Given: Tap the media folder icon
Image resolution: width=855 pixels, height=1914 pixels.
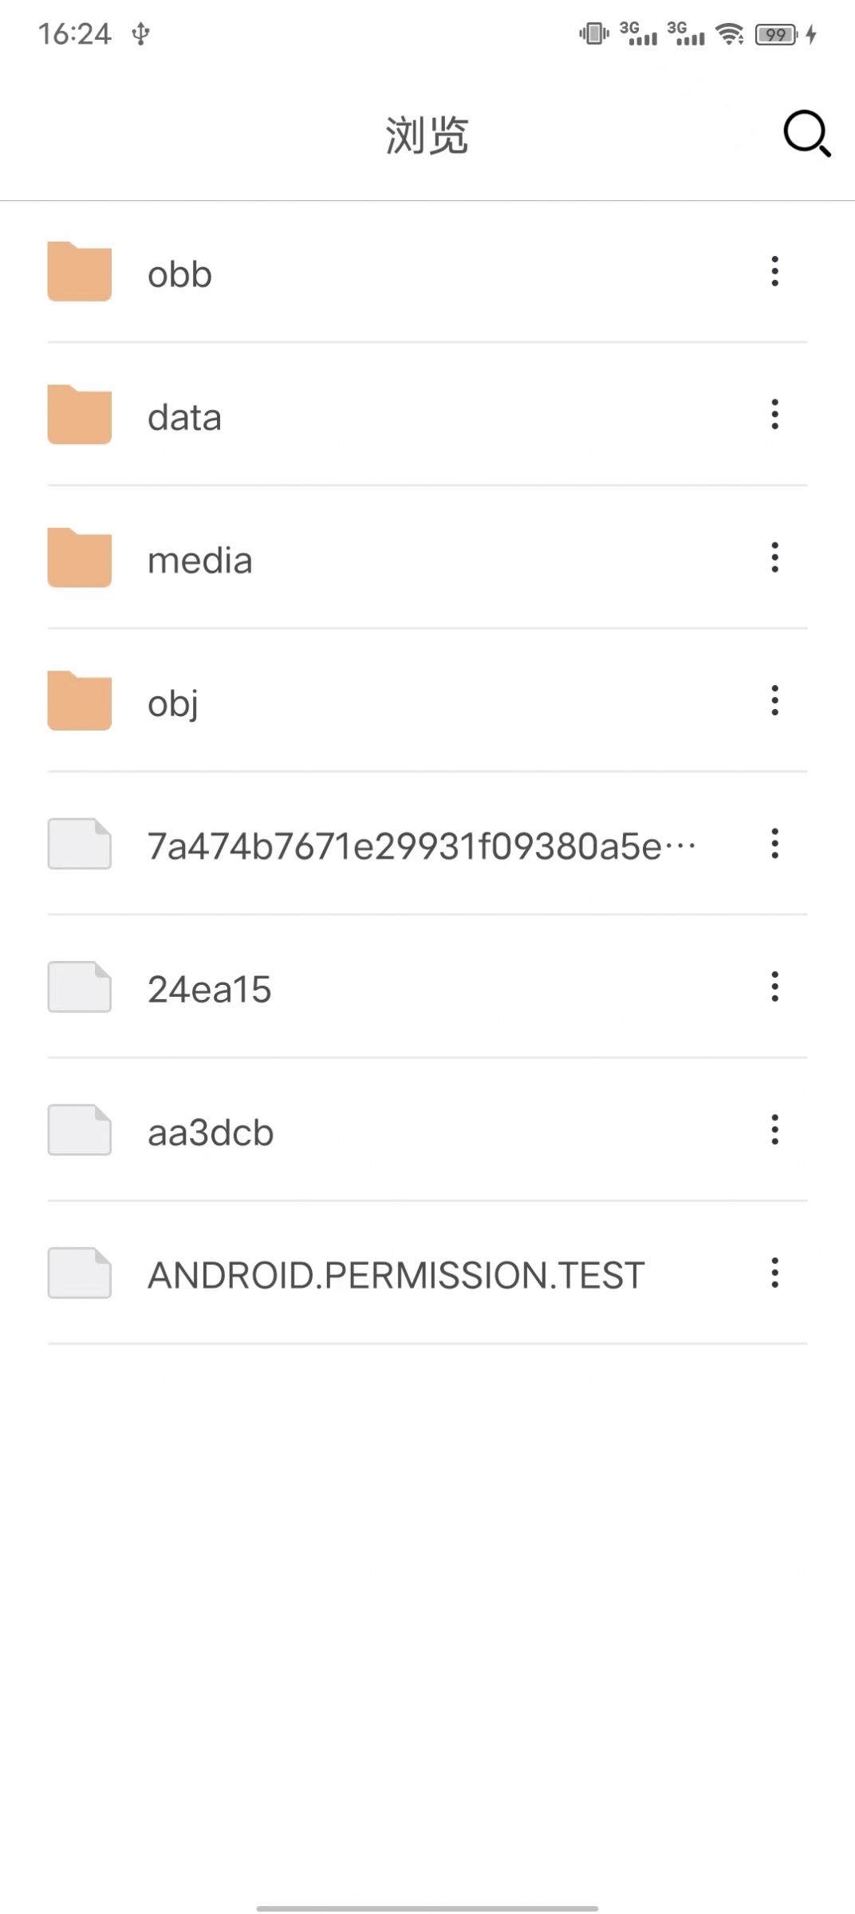Looking at the screenshot, I should click(79, 558).
